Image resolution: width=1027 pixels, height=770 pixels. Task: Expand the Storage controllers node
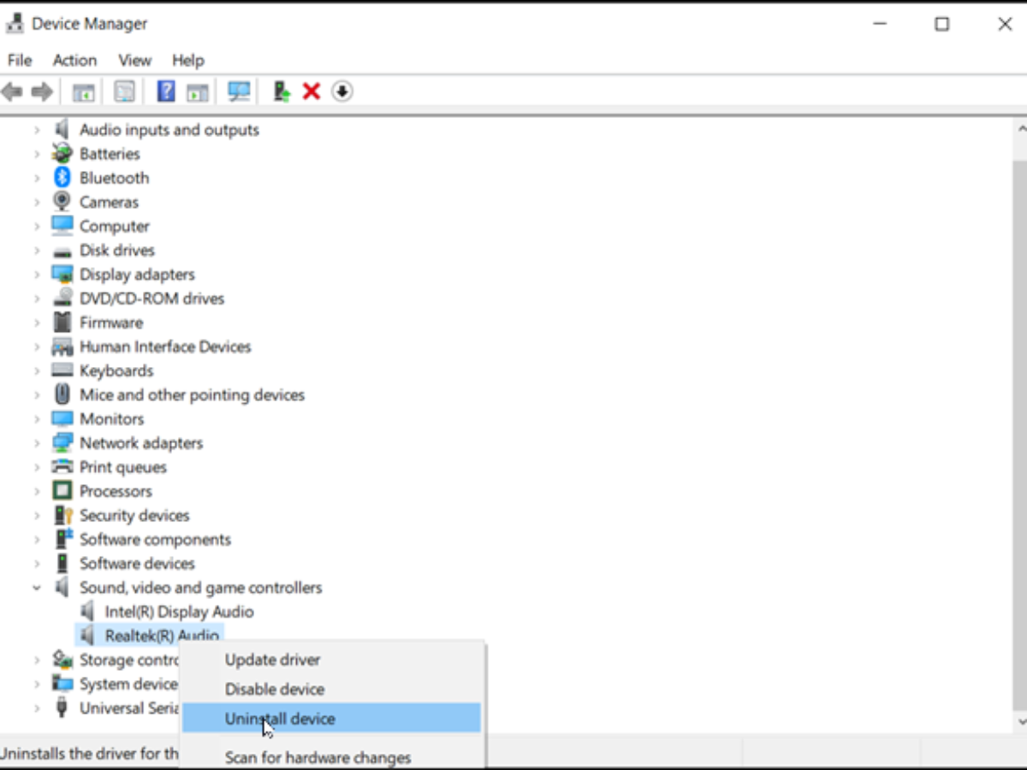37,660
